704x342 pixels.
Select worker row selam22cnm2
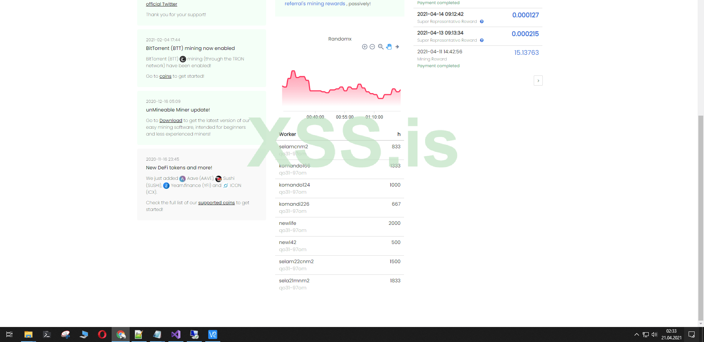tap(340, 265)
